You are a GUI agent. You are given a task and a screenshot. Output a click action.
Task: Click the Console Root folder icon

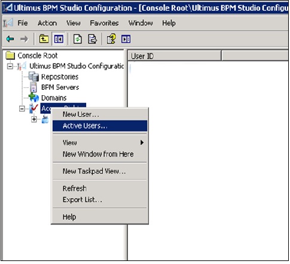click(x=10, y=56)
